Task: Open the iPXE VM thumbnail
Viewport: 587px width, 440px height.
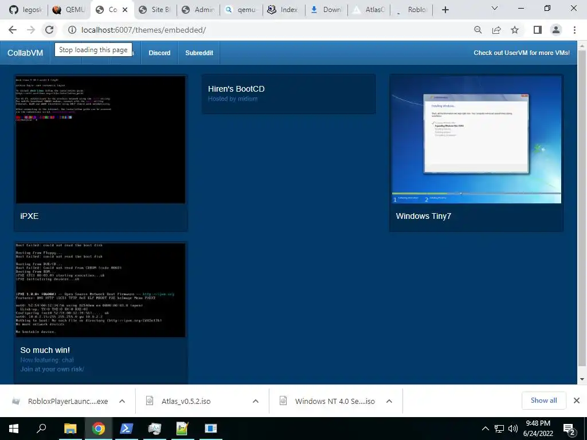Action: click(100, 140)
